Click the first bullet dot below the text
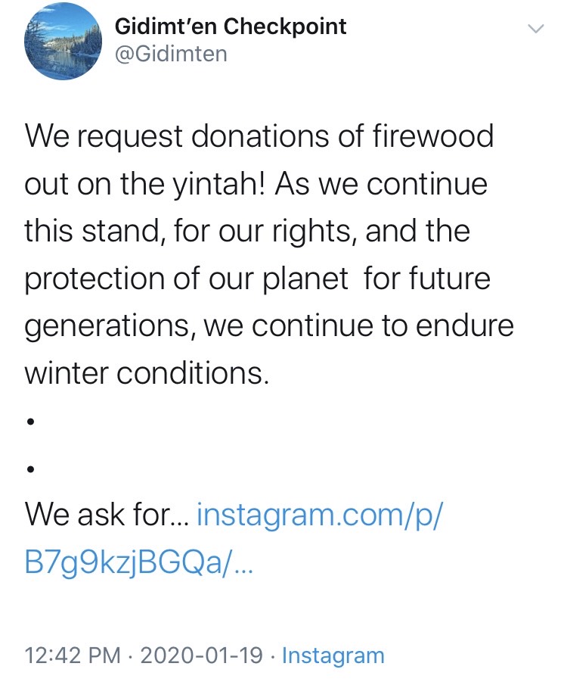Screen dimensions: 567x682 click(x=30, y=421)
